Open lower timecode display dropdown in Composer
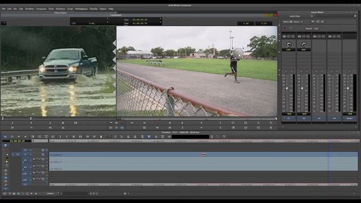This screenshot has height=203, width=361. point(160,23)
